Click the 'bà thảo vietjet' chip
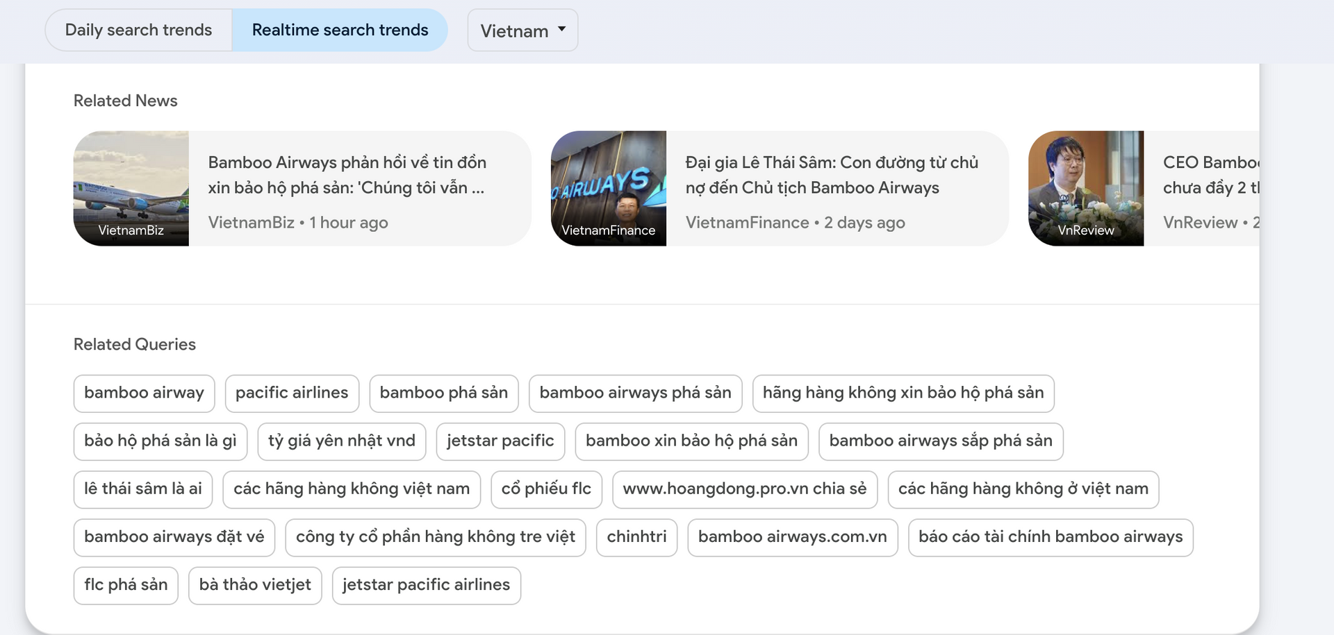 [x=255, y=585]
